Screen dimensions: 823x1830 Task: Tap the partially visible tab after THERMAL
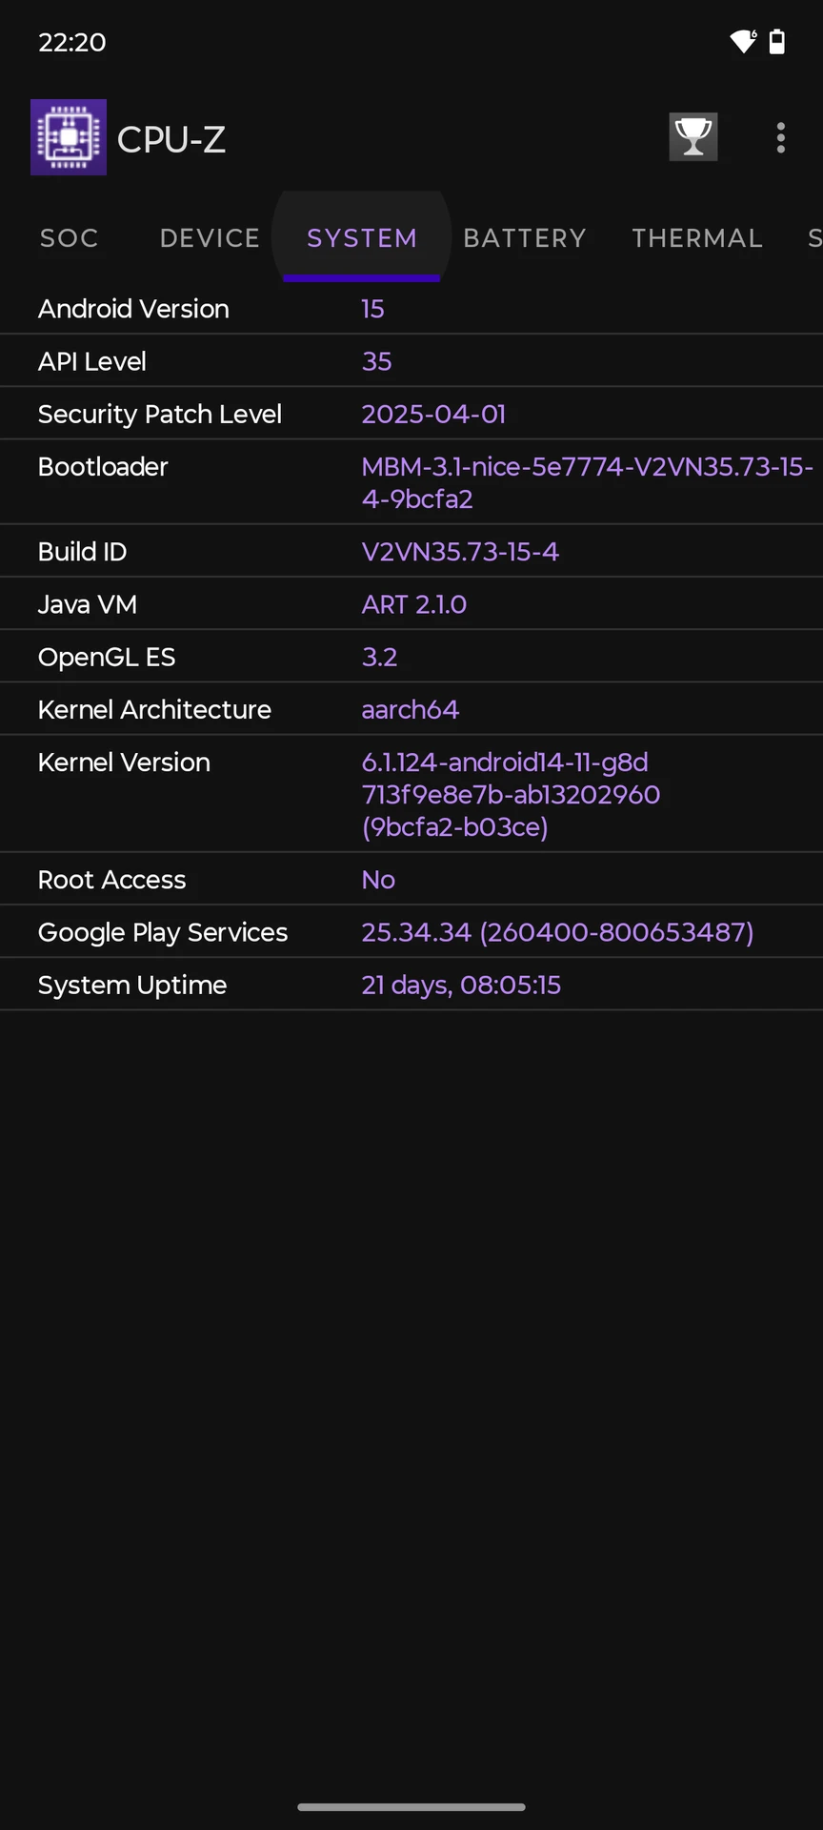[x=814, y=237]
